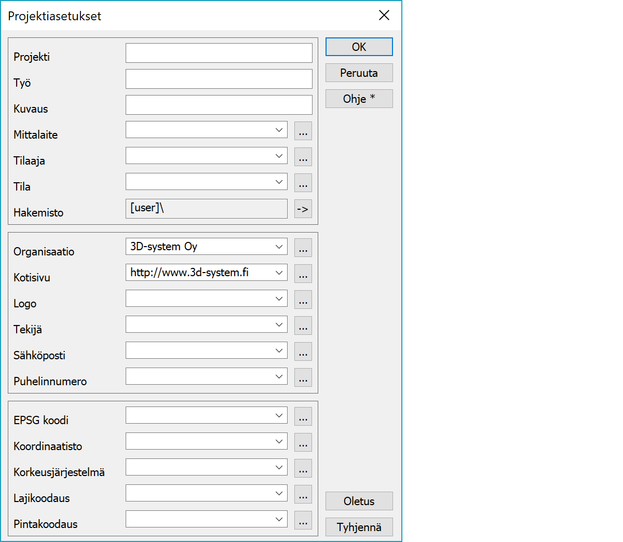Expand the Koordinaatisto dropdown
Screen dimensions: 623x542
(279, 441)
